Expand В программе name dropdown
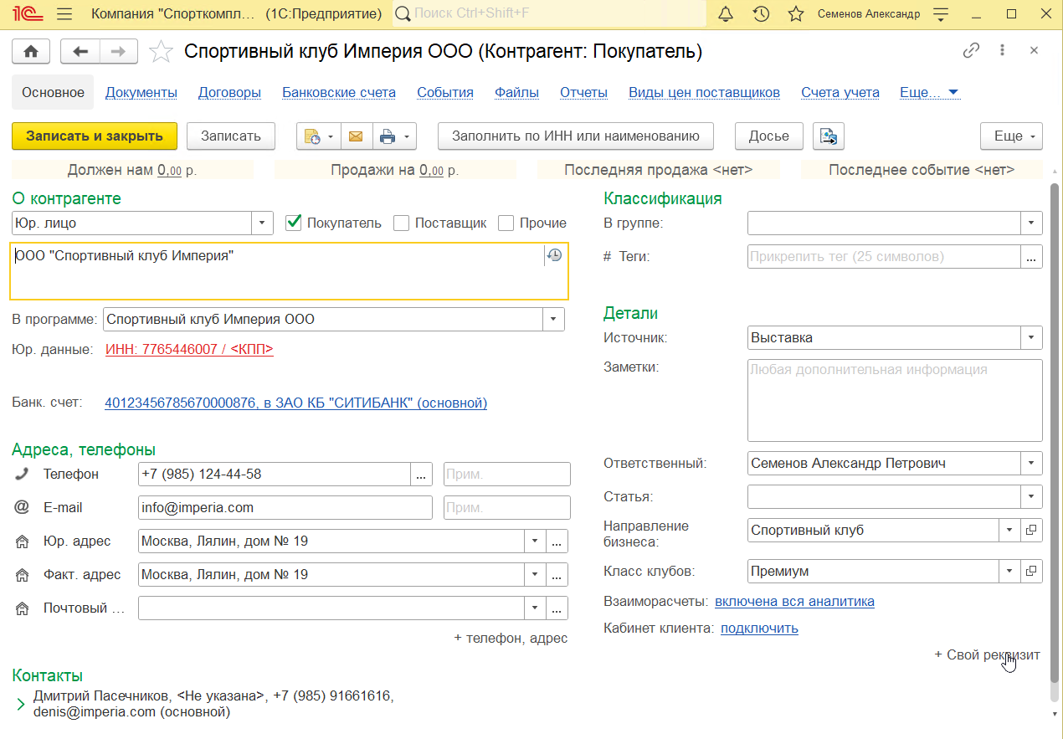The width and height of the screenshot is (1063, 739). [x=553, y=319]
